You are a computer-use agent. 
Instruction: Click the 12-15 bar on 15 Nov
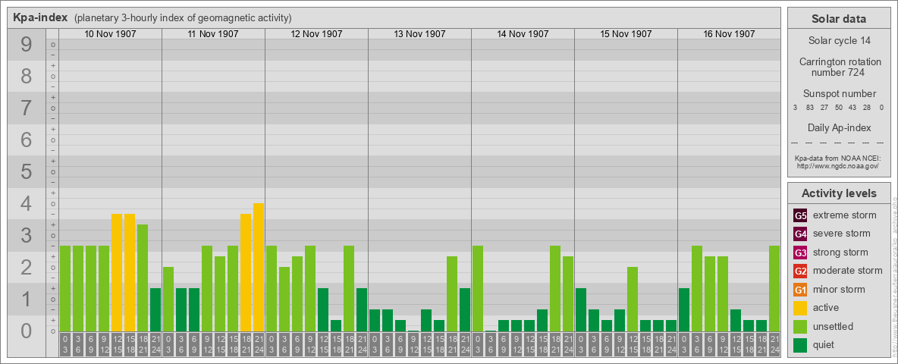pos(633,299)
